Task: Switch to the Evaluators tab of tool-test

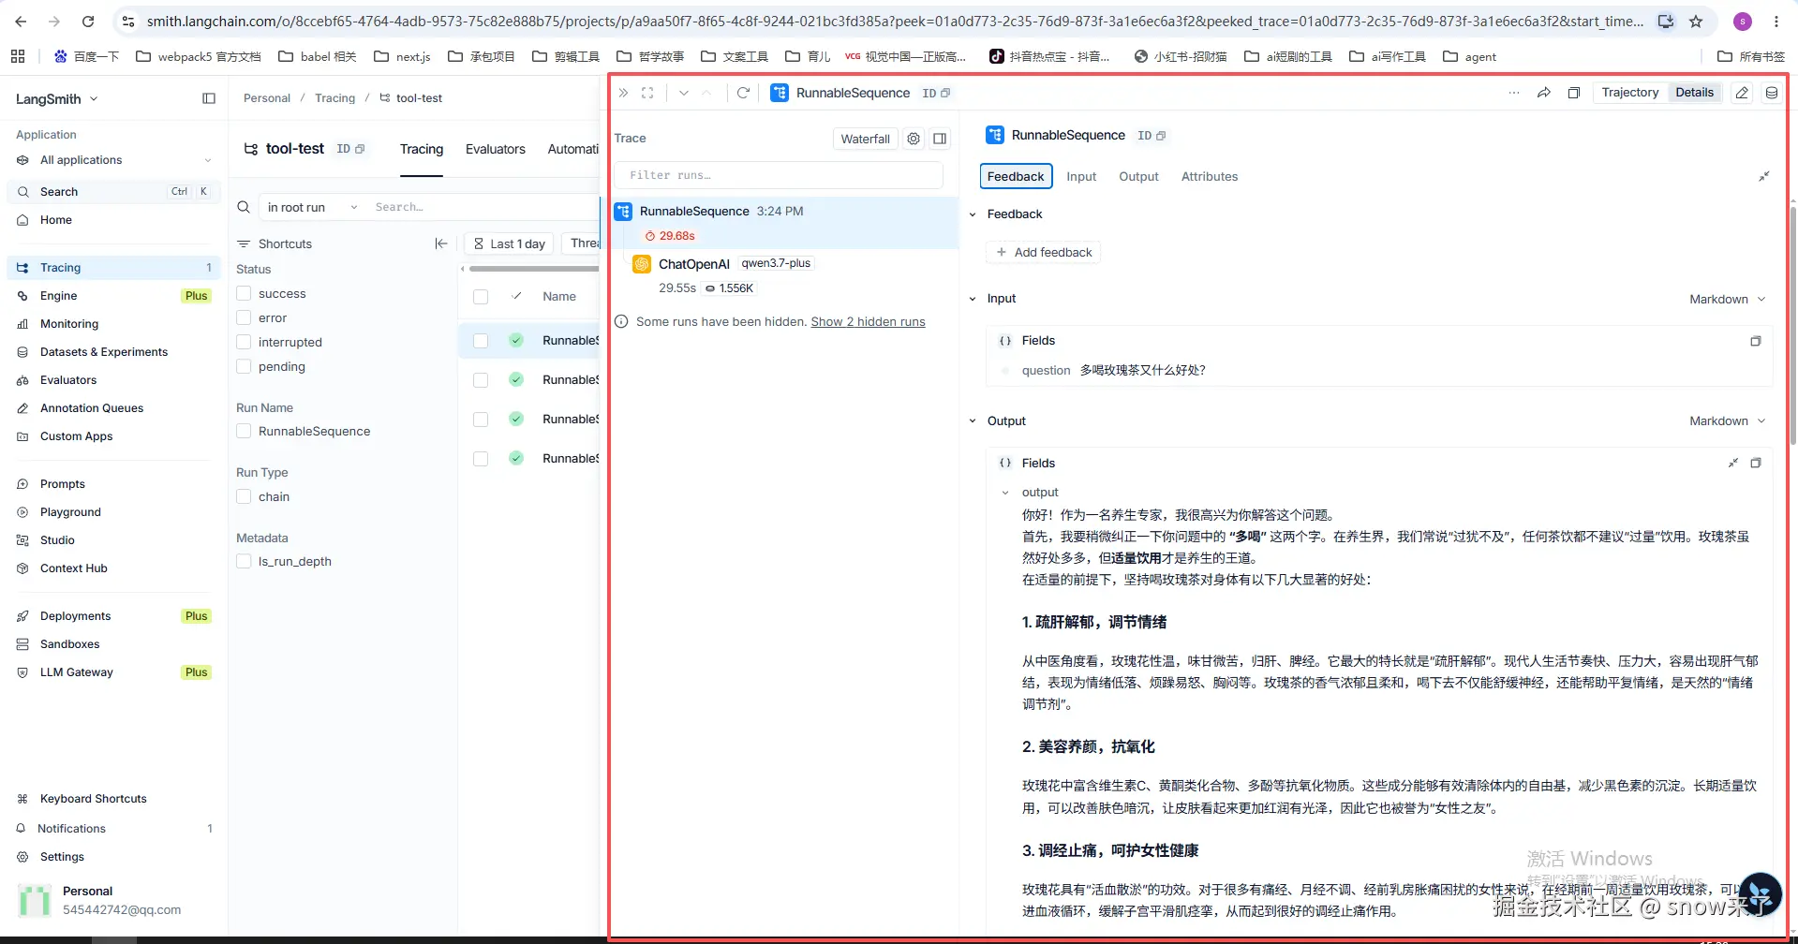Action: (x=496, y=149)
